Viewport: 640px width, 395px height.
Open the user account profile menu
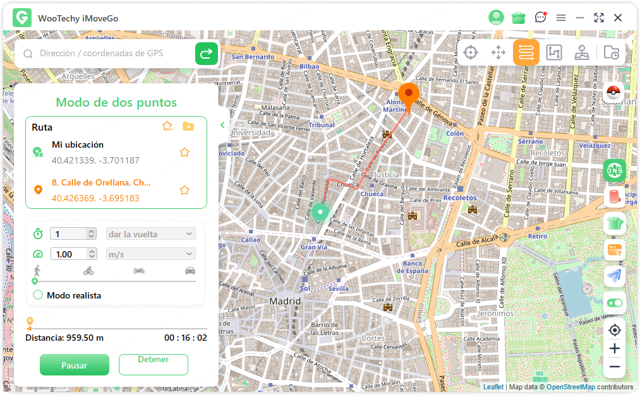(x=497, y=18)
